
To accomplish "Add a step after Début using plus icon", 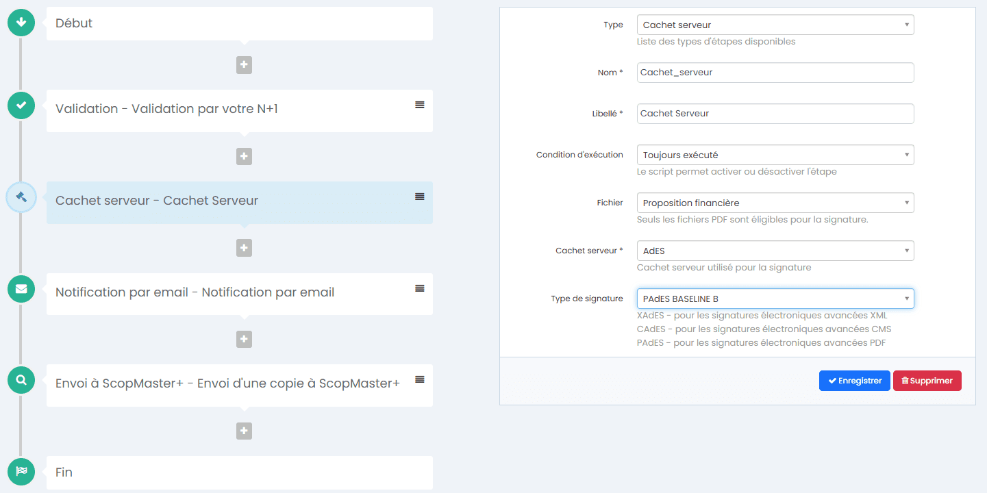I will (244, 64).
